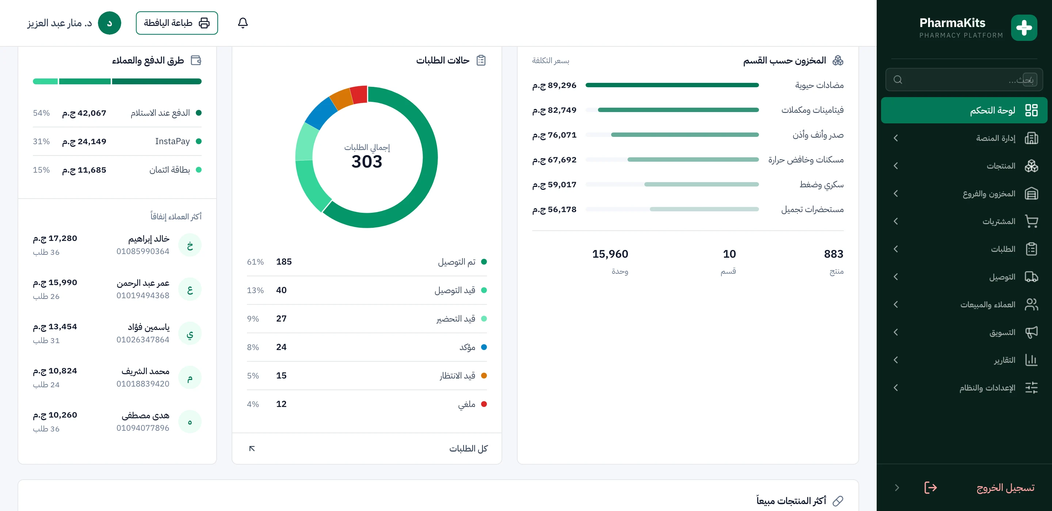Click the logout arrow icon

click(930, 487)
